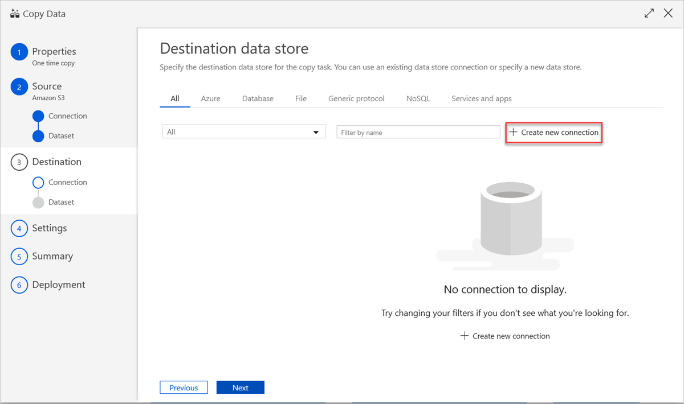Select step 1 Properties circle icon
The height and width of the screenshot is (404, 684).
coord(19,51)
